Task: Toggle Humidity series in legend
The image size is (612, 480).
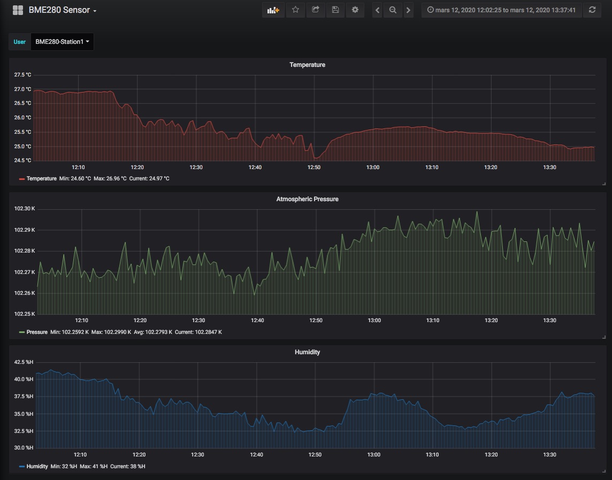Action: click(x=37, y=466)
